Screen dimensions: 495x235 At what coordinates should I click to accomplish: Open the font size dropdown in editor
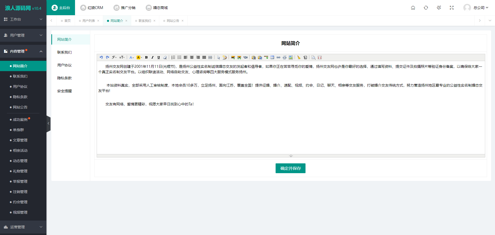[x=122, y=57]
